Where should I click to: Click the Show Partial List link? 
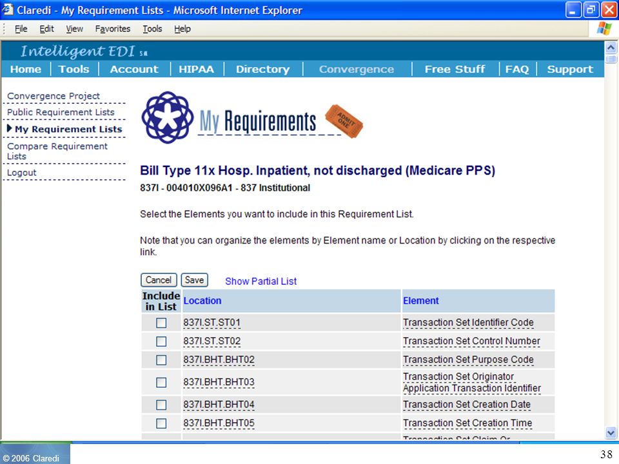260,281
